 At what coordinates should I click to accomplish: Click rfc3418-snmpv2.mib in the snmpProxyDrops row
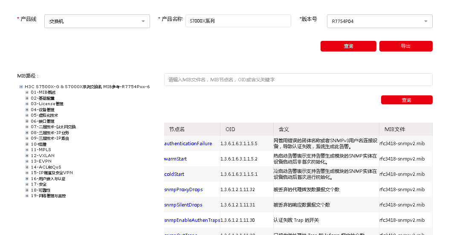[x=402, y=190]
